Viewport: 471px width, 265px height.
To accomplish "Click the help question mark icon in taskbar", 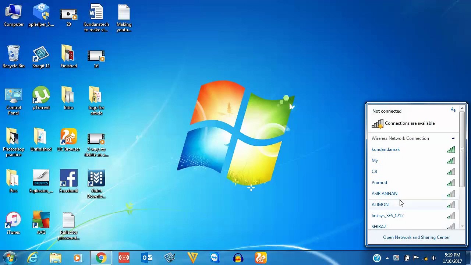I will click(377, 258).
